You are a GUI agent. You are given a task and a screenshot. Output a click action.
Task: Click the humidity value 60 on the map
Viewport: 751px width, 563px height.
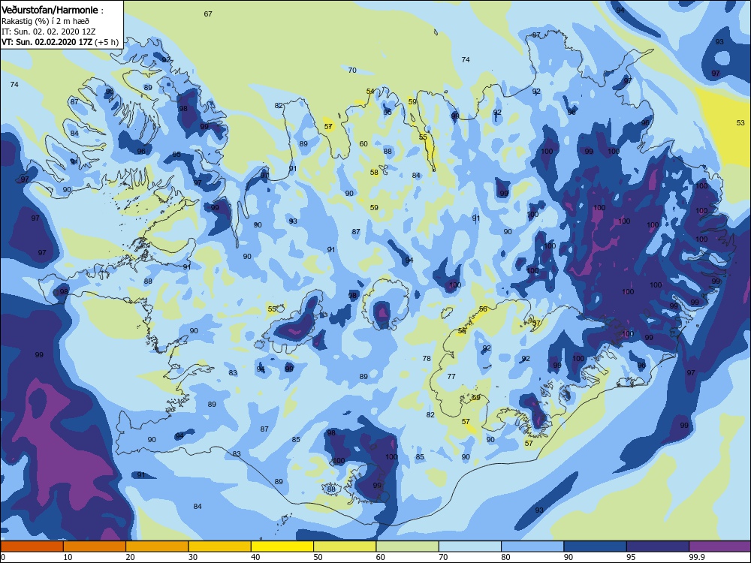click(363, 143)
